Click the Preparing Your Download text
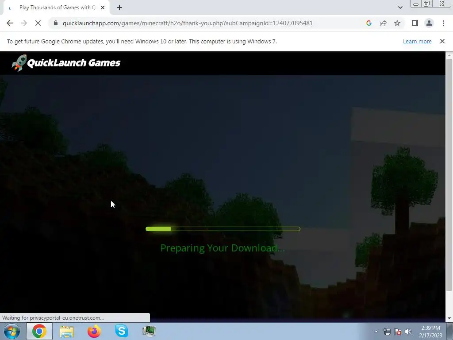This screenshot has width=453, height=340. click(223, 248)
